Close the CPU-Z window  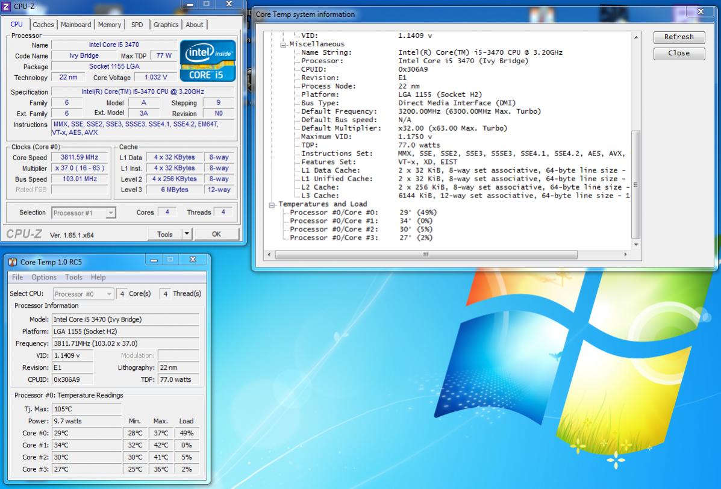[x=228, y=4]
